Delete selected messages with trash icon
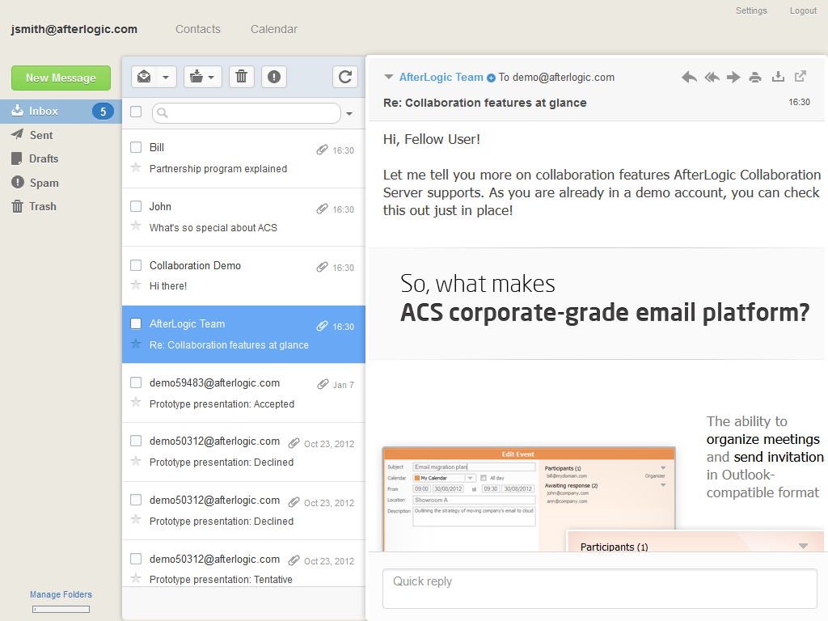Viewport: 828px width, 621px height. 241,77
